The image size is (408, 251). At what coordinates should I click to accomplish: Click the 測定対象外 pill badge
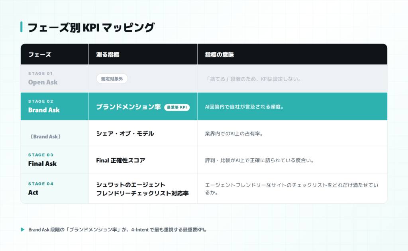[x=112, y=79]
